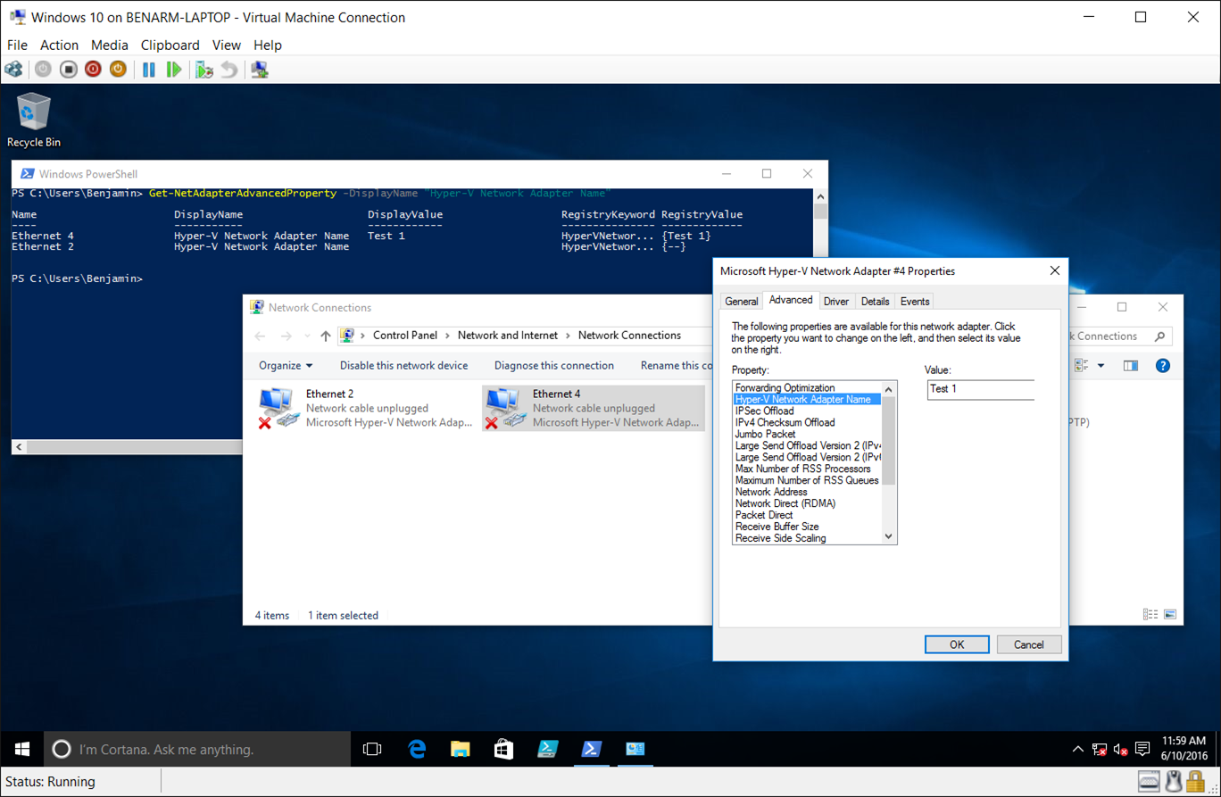The height and width of the screenshot is (797, 1221).
Task: Click PowerShell horizontal scrollbar left arrow
Action: coord(20,446)
